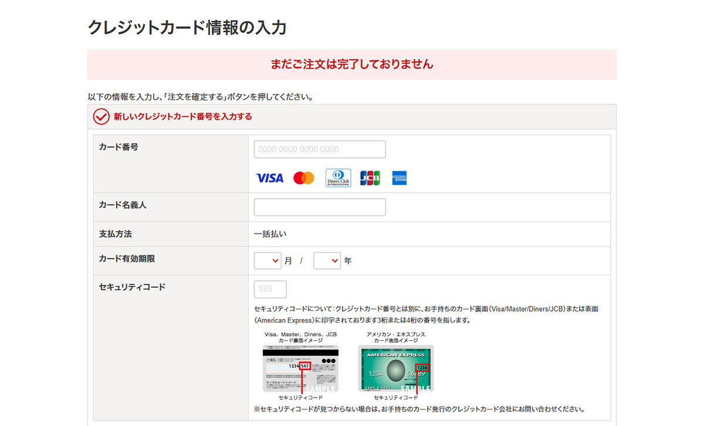
Task: Open the expiration year dropdown
Action: point(327,261)
